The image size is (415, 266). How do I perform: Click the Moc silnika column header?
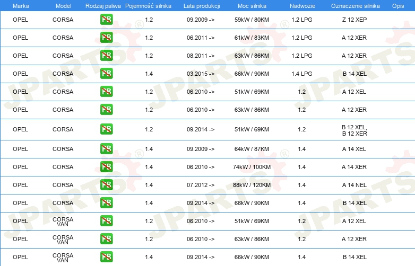(252, 6)
